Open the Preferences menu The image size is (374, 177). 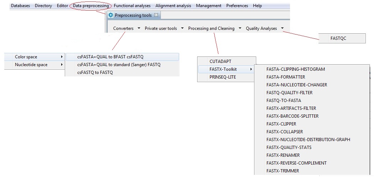pyautogui.click(x=237, y=6)
